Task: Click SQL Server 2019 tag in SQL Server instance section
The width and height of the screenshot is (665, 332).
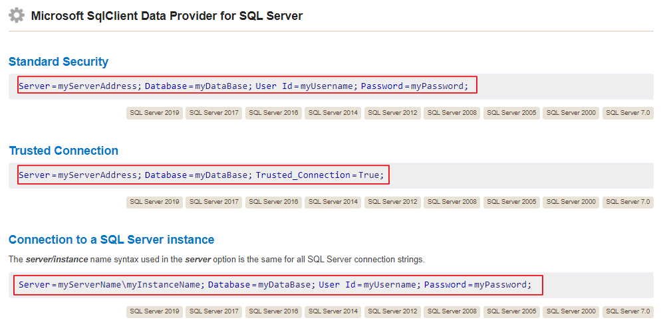Action: (x=154, y=311)
